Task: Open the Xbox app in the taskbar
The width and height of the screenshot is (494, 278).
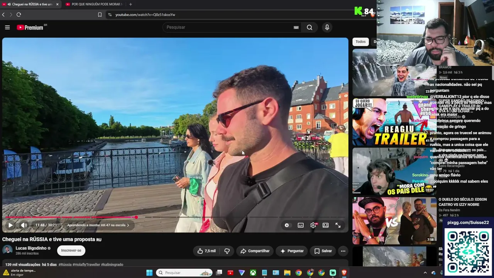Action: [x=253, y=273]
